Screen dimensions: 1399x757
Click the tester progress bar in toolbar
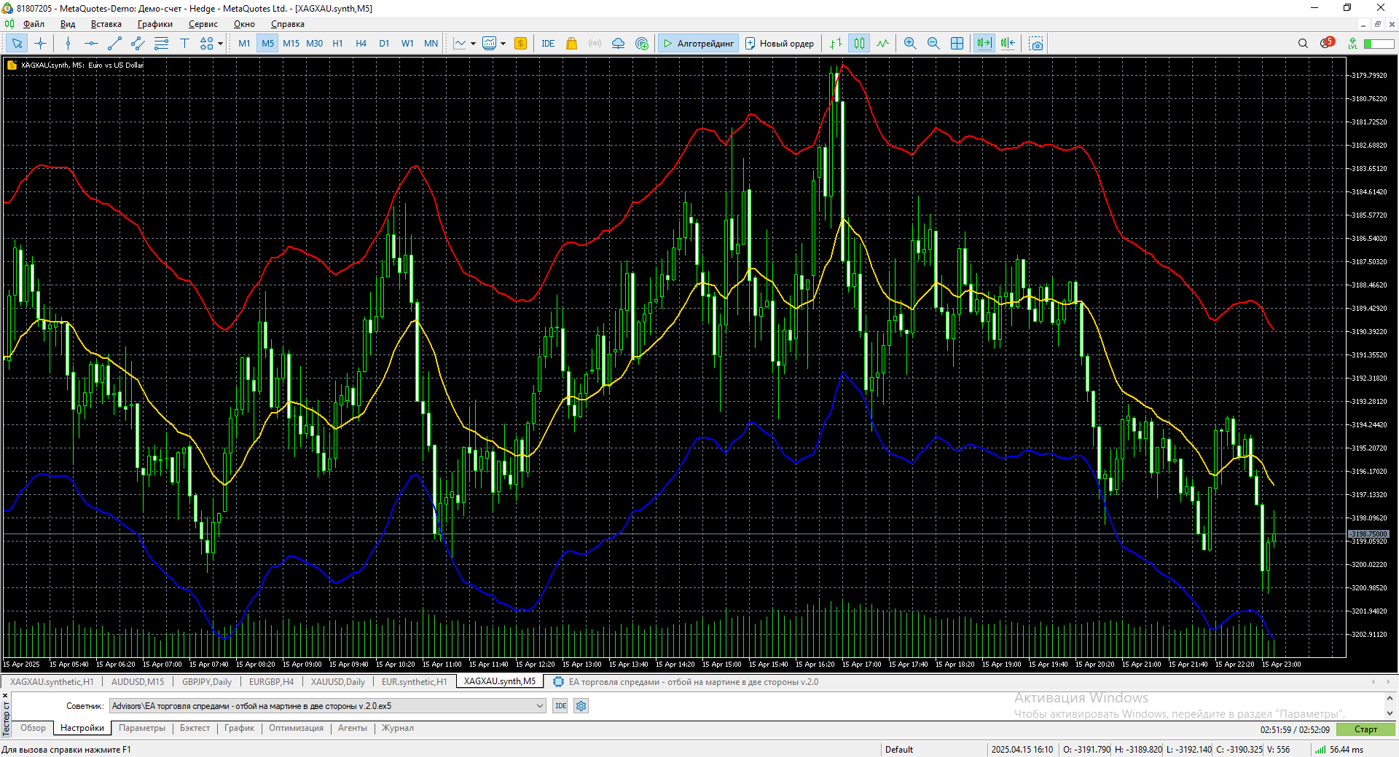1379,44
